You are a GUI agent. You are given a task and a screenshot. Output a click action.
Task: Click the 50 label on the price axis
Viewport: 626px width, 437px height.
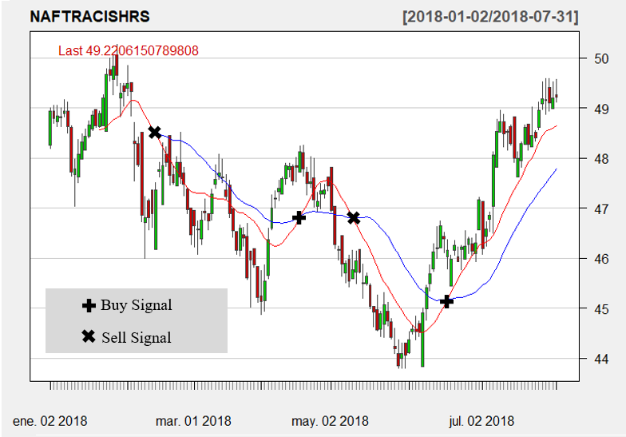point(600,58)
